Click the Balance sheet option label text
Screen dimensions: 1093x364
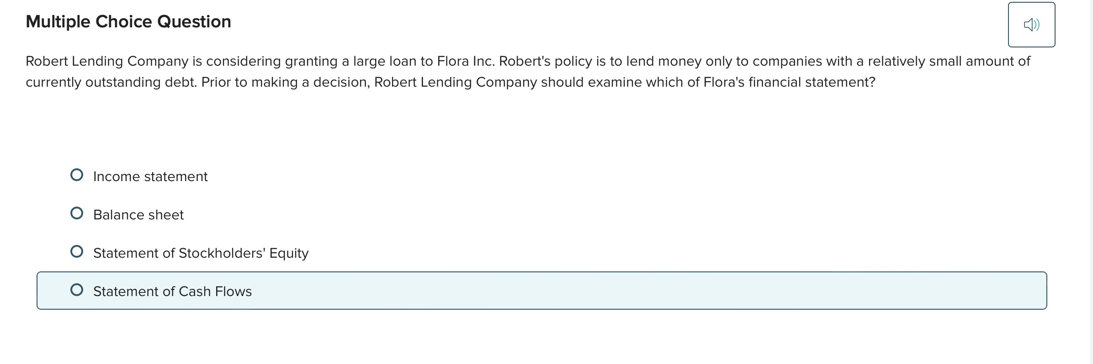pos(138,214)
